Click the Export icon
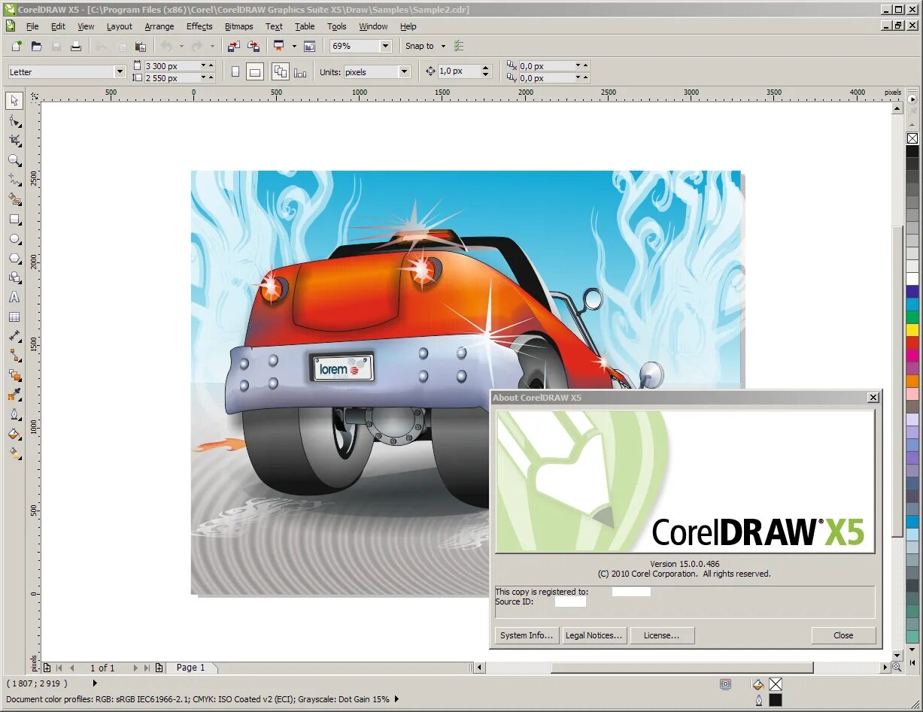923x712 pixels. pos(254,46)
